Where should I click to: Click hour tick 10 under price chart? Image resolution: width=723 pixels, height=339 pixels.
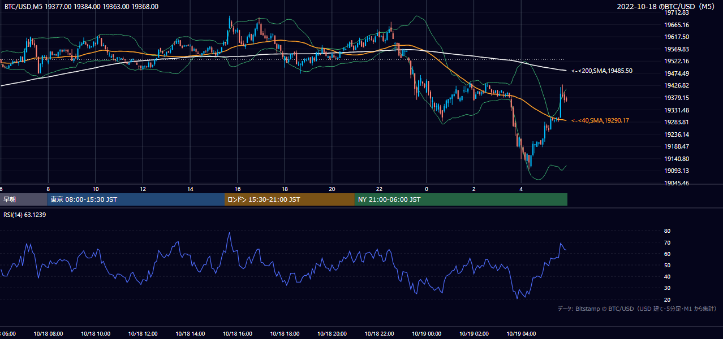(96, 189)
